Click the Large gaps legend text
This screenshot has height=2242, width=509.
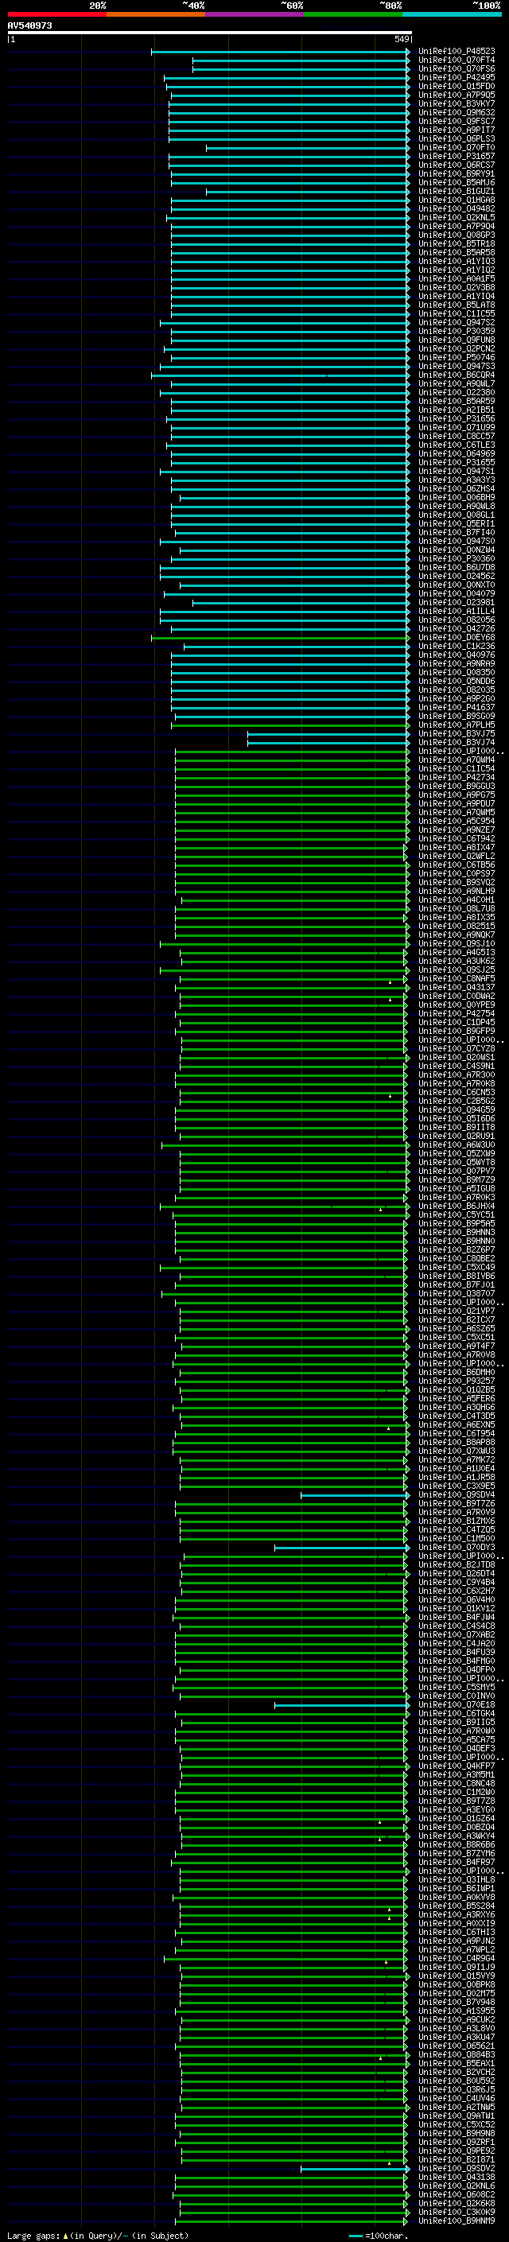(x=98, y=2235)
